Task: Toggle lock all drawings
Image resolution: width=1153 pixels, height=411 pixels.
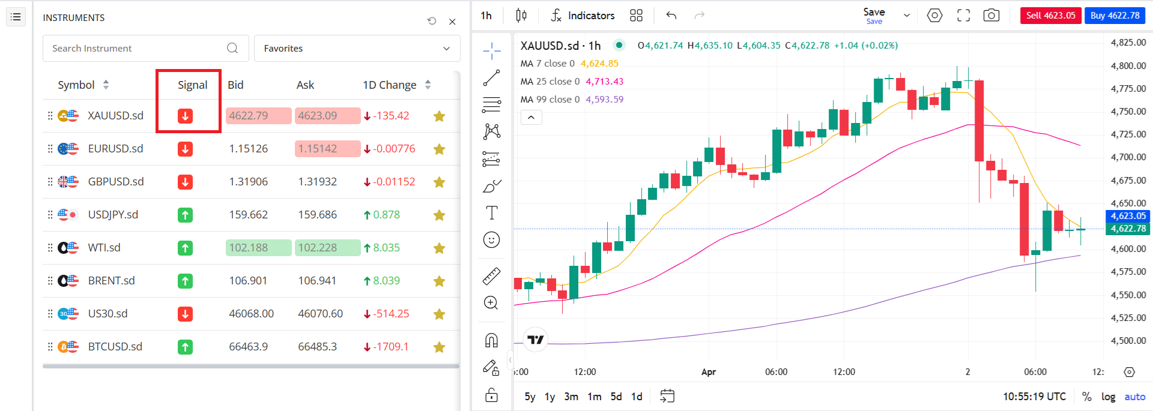Action: click(x=491, y=395)
